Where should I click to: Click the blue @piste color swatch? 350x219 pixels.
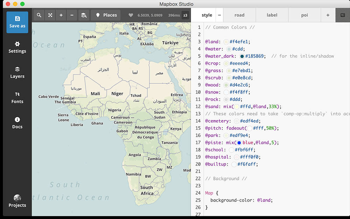(x=239, y=143)
